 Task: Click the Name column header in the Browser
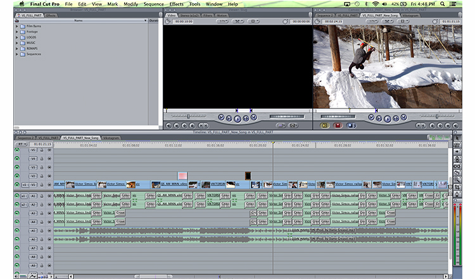point(79,21)
